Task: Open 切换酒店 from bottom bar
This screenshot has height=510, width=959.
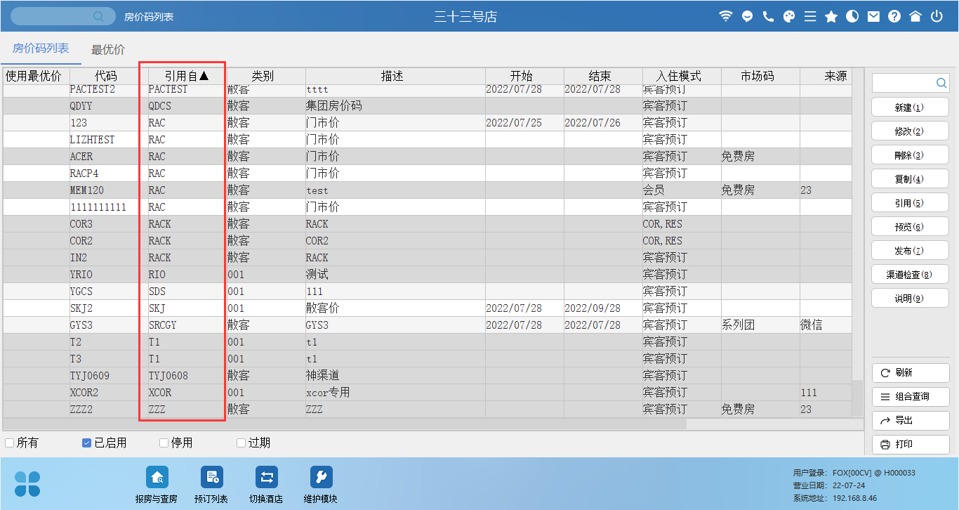Action: coord(266,485)
